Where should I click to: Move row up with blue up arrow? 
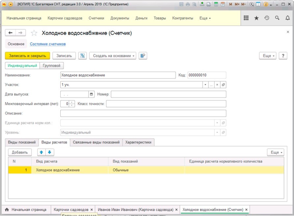(x=42, y=152)
